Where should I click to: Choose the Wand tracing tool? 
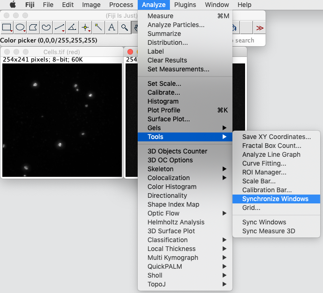click(x=98, y=28)
